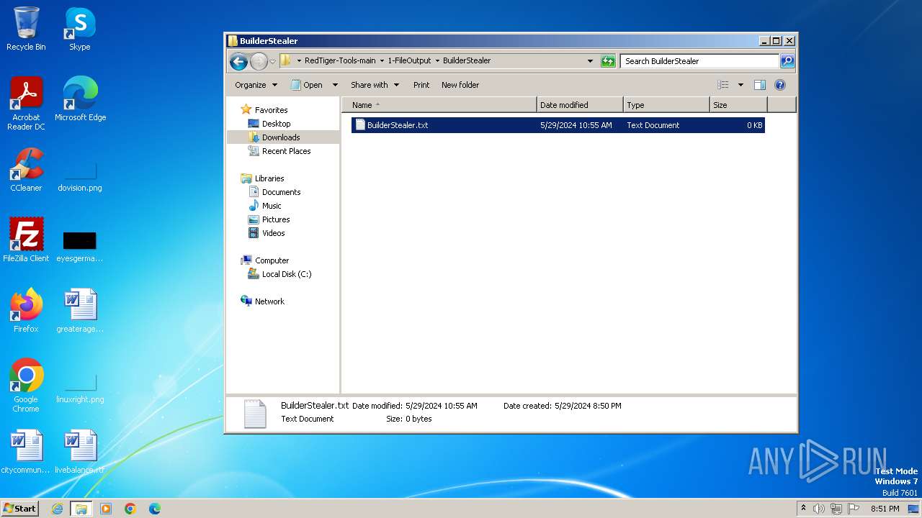The height and width of the screenshot is (518, 922).
Task: Open Local Disk (C:) in navigation pane
Action: [287, 274]
